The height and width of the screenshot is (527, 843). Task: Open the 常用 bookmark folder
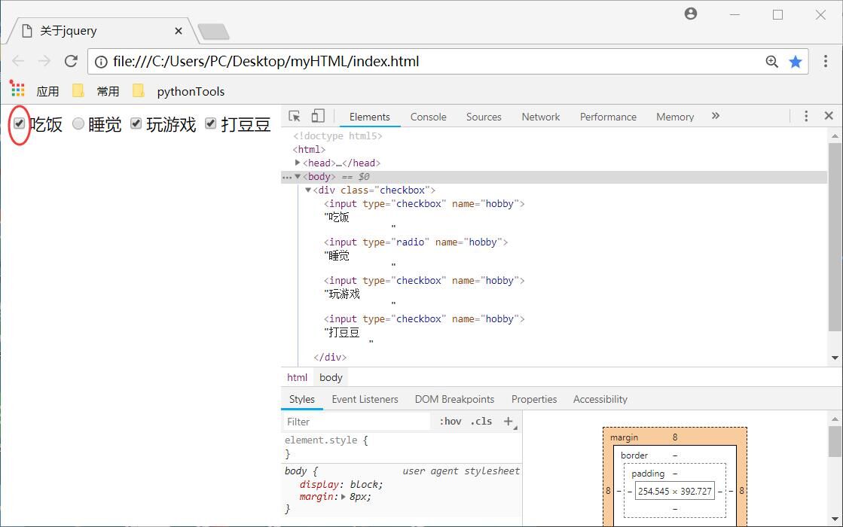click(x=96, y=91)
